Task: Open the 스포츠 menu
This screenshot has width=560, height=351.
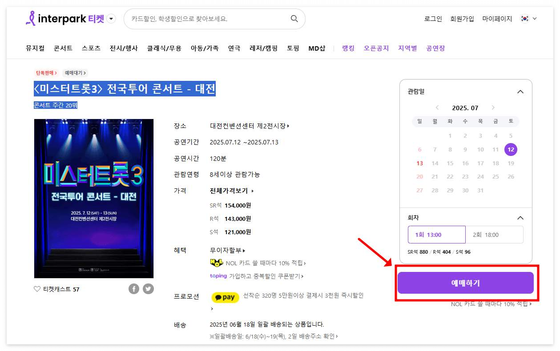Action: (x=91, y=48)
